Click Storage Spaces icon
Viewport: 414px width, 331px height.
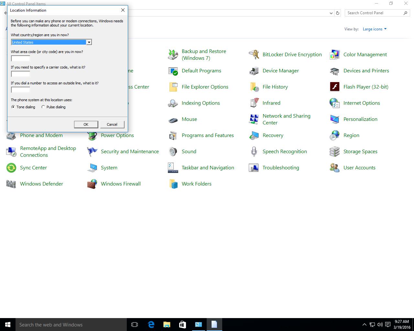pyautogui.click(x=335, y=152)
